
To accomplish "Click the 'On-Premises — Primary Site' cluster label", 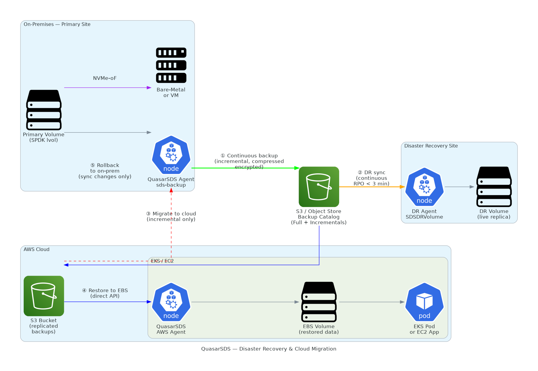I will [x=57, y=24].
